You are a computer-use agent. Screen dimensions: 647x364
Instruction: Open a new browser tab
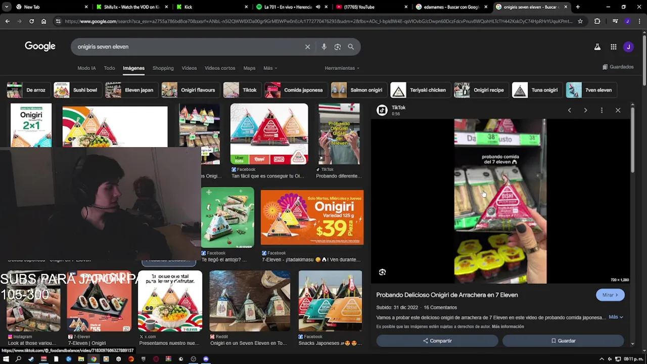[x=578, y=7]
